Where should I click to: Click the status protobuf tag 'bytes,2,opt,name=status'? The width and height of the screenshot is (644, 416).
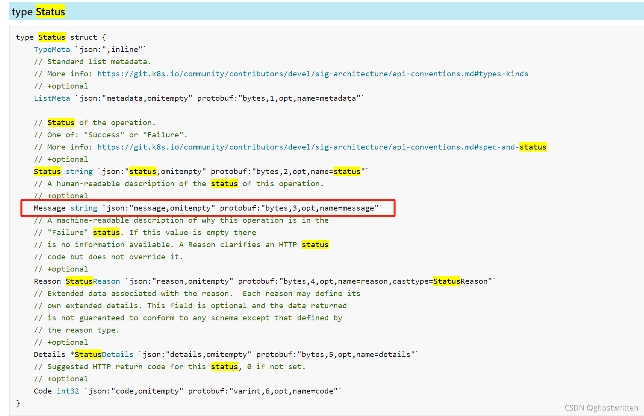[x=288, y=171]
